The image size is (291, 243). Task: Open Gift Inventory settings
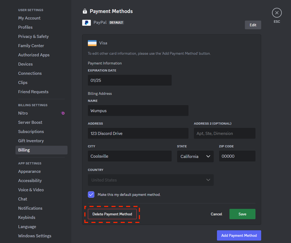(31, 141)
